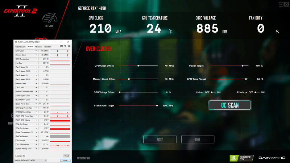Screen dimensions: 290x163
Task: Click the Memory Clock Offset slider handle
Action: [129, 79]
